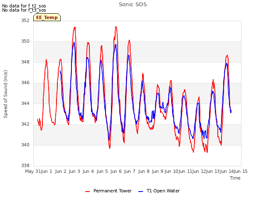Click the 338 y-axis tick label
Image resolution: width=266 pixels, height=199 pixels.
click(25, 165)
